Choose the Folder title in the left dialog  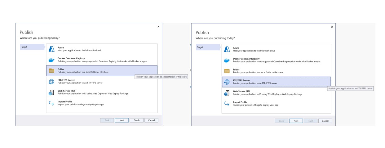pos(61,69)
